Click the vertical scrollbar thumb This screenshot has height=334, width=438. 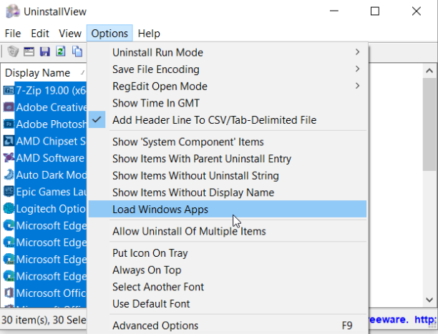(x=429, y=124)
